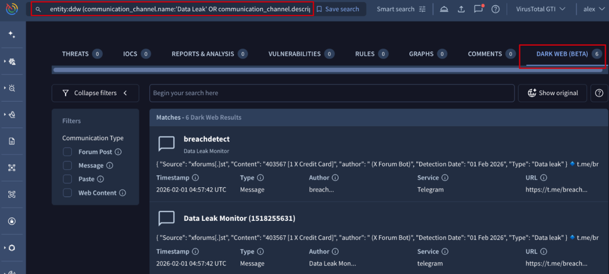Click the upload arrow icon in the top bar
This screenshot has width=609, height=274.
461,9
